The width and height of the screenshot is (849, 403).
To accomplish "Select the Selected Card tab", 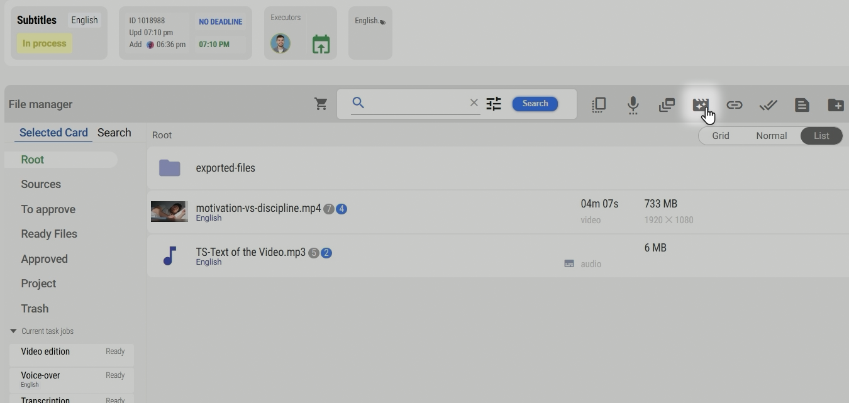I will click(53, 133).
